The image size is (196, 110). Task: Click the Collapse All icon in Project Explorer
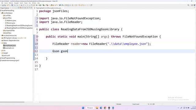(19, 8)
